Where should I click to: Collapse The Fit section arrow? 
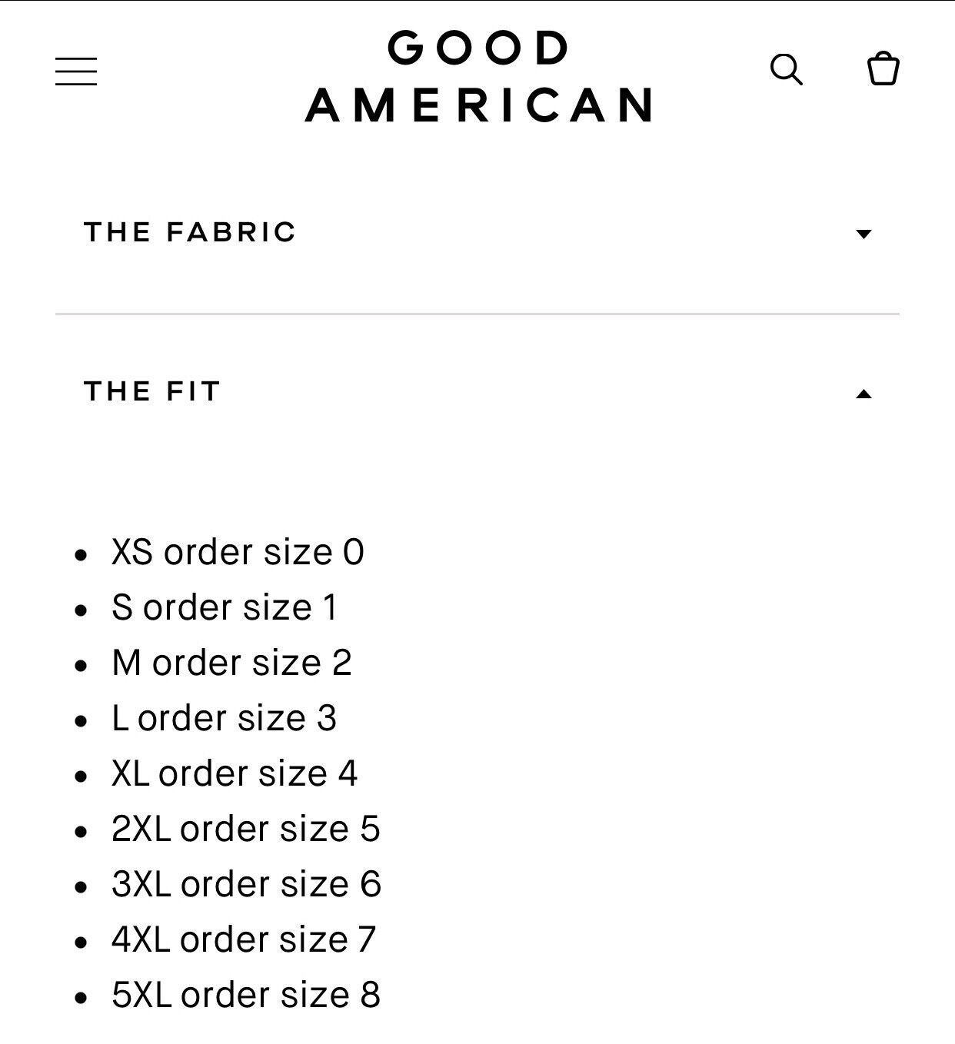[863, 394]
